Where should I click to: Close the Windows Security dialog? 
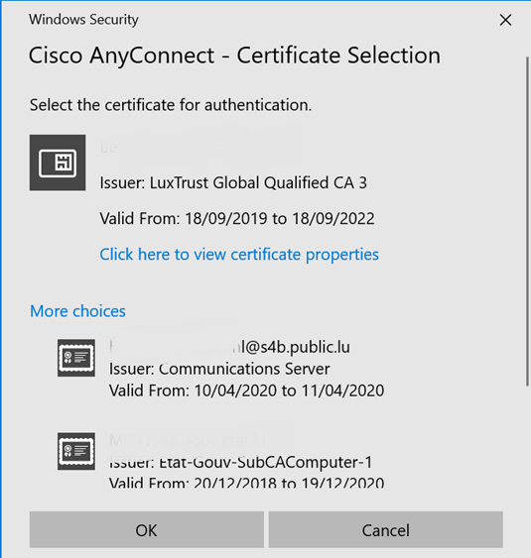click(505, 20)
